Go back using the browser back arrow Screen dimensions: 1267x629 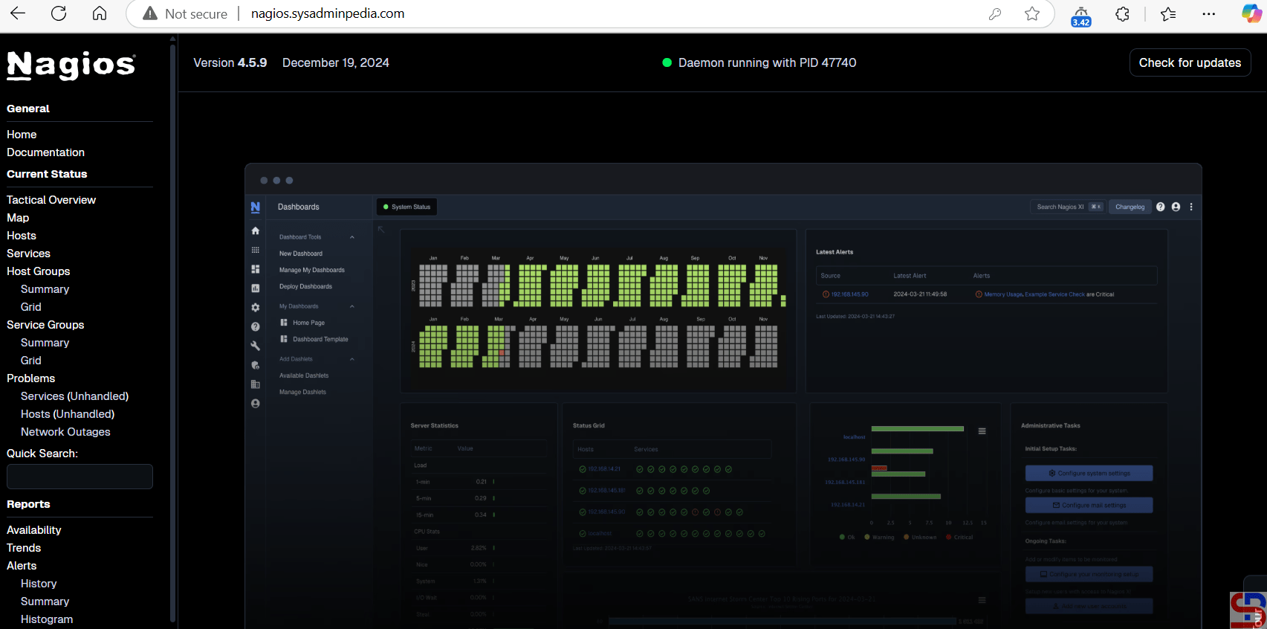coord(18,13)
